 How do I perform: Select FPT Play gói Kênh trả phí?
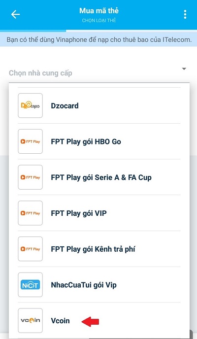(x=99, y=249)
